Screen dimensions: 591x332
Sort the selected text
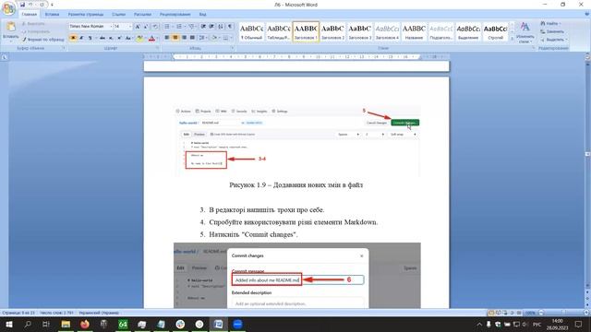tap(221, 27)
